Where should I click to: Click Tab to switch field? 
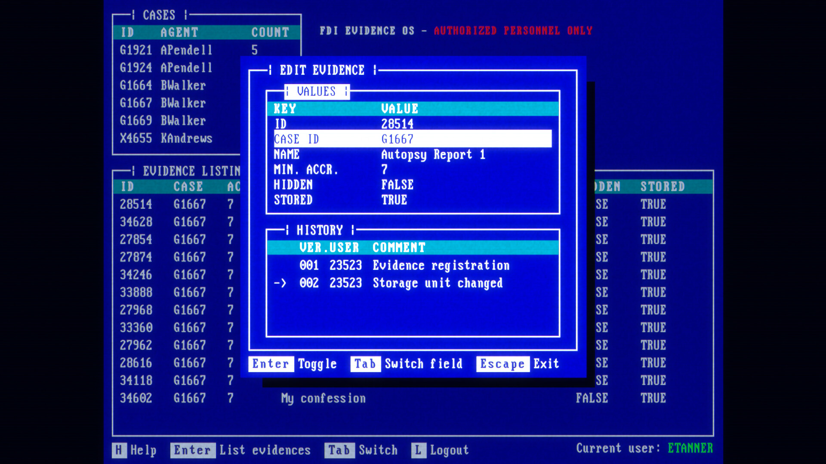(x=364, y=363)
